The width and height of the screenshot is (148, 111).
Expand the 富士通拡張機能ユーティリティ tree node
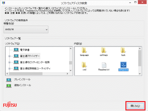click(x=9, y=68)
